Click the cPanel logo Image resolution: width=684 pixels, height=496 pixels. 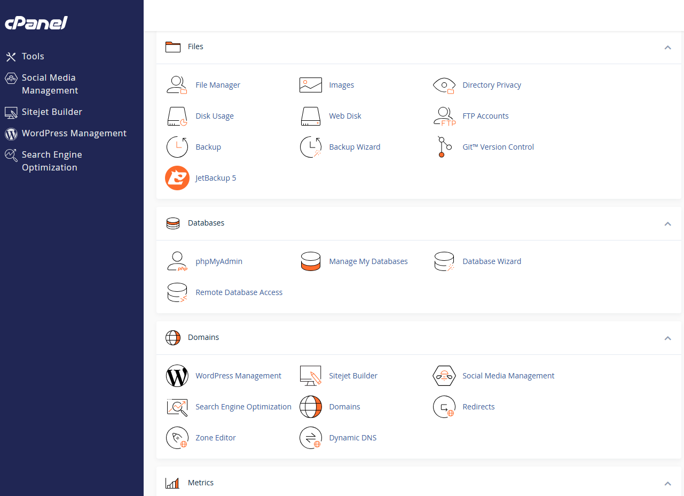tap(36, 23)
